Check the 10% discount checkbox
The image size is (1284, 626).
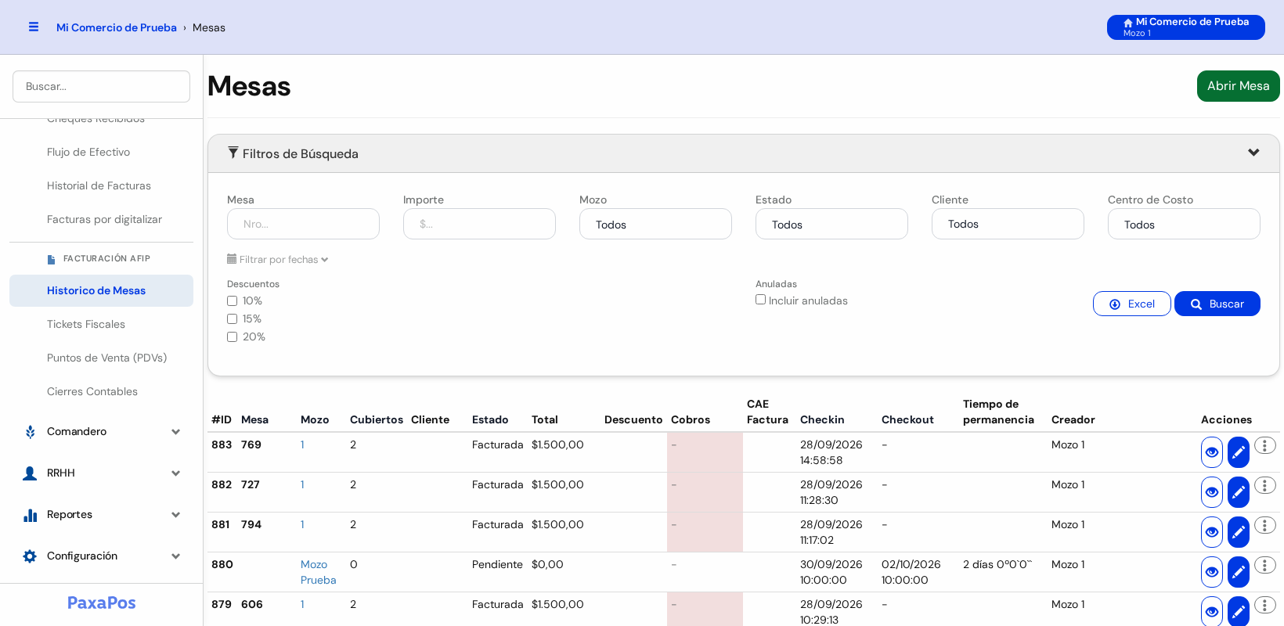point(232,300)
